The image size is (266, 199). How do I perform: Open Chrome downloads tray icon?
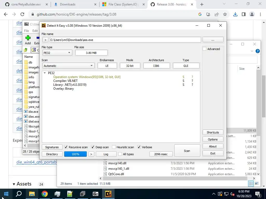tap(235, 15)
